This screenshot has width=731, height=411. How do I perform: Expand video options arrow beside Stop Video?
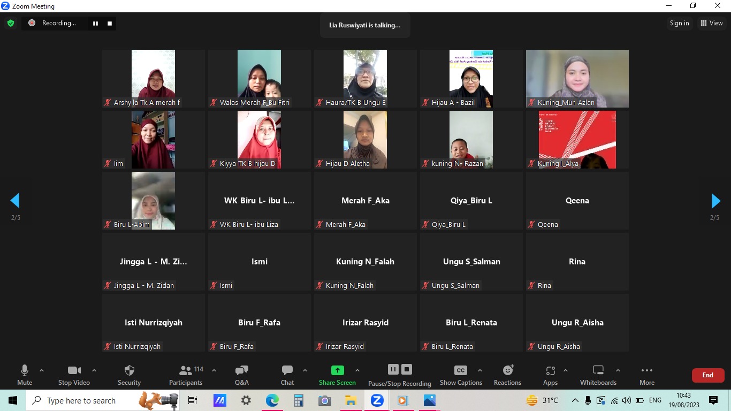point(94,370)
